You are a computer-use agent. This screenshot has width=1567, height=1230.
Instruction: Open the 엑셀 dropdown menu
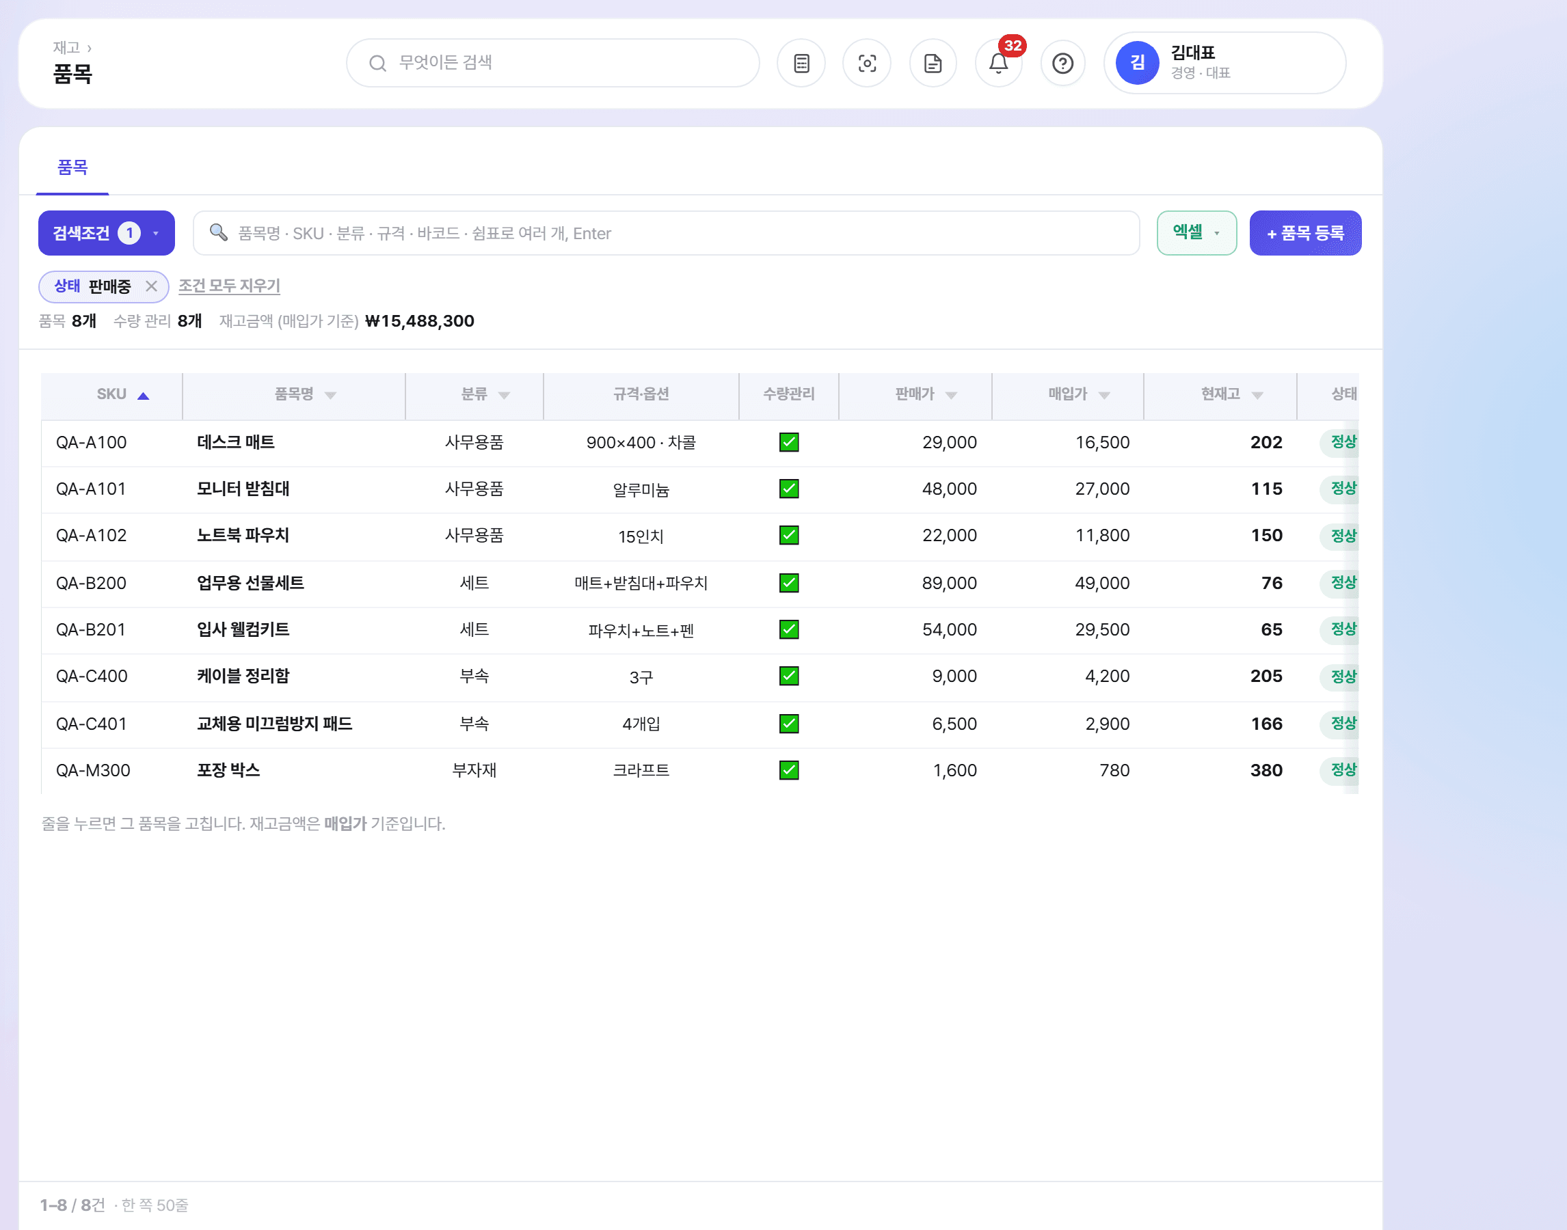[1196, 232]
